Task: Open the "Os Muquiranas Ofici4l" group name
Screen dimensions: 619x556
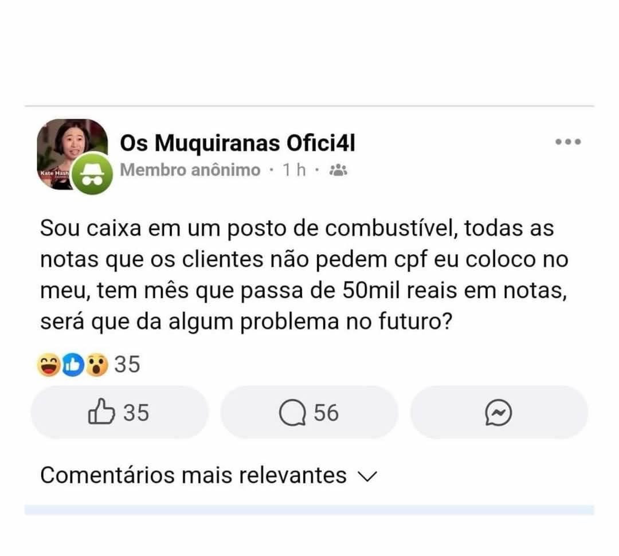Action: 237,143
